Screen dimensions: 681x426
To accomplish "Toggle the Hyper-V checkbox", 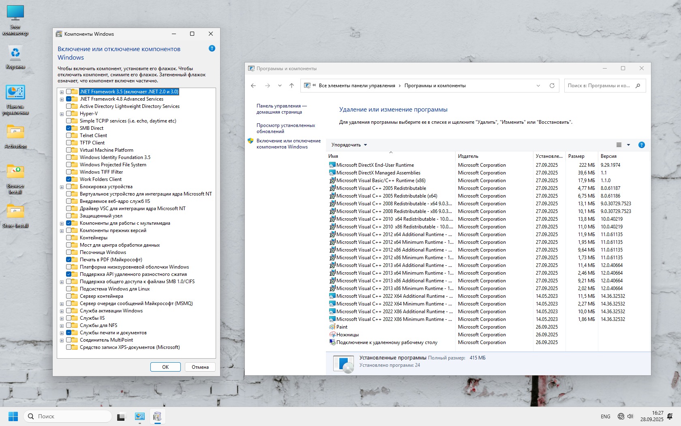I will 69,114.
